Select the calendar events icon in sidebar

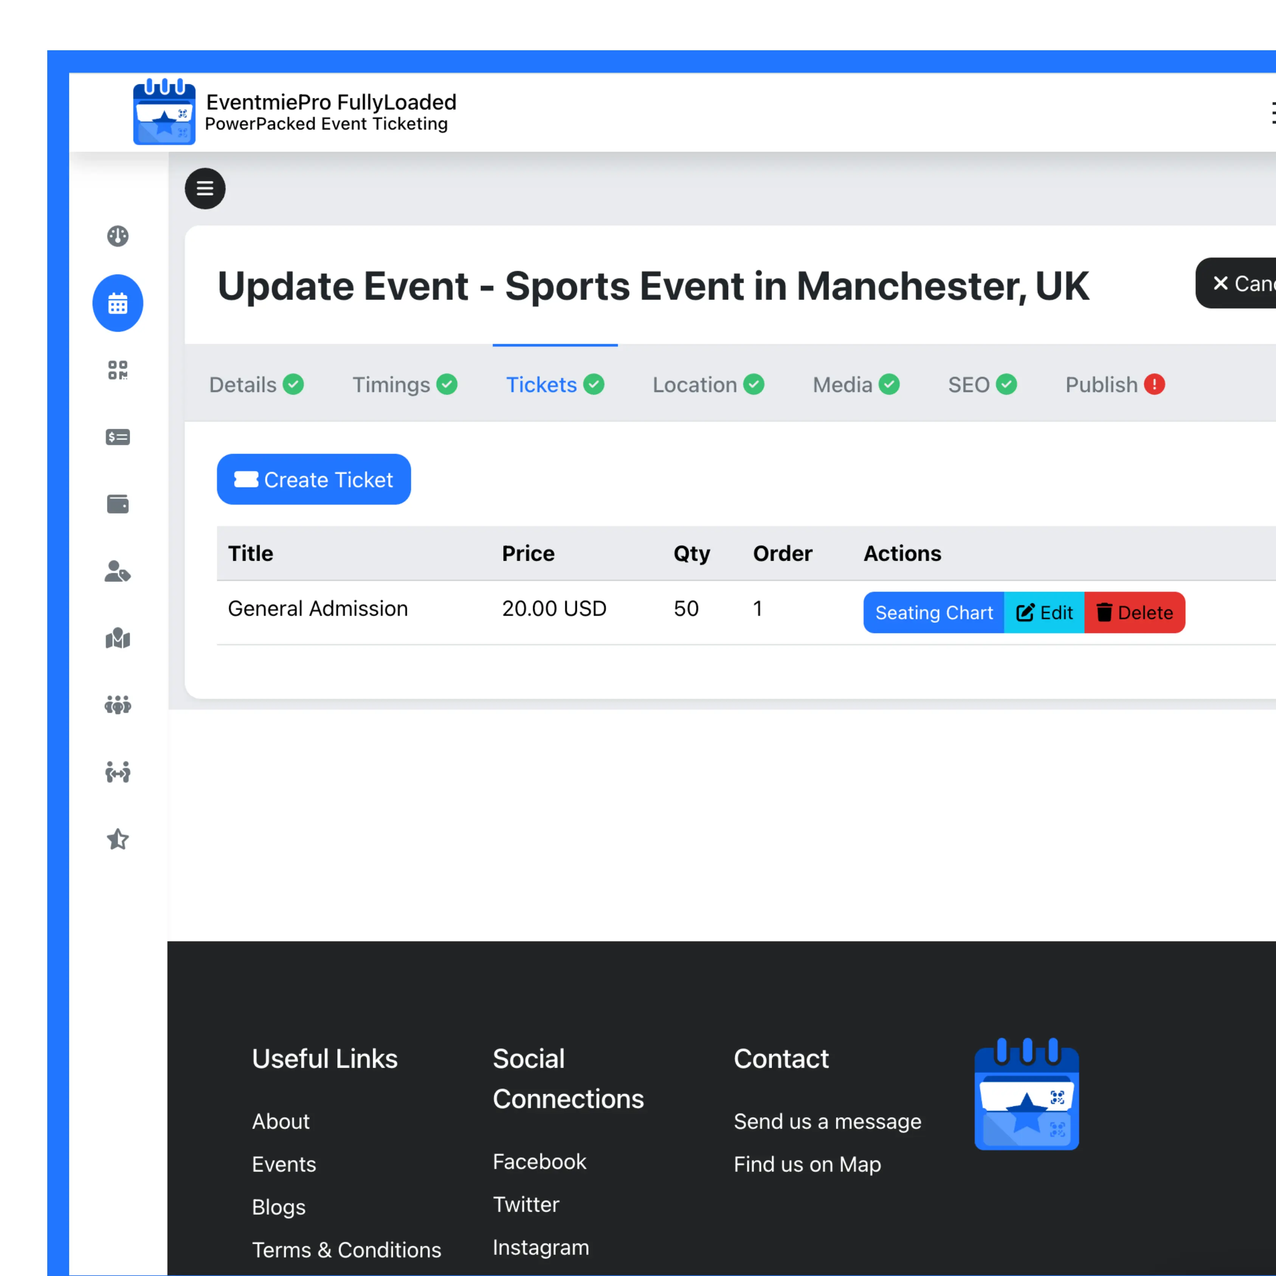pyautogui.click(x=118, y=303)
